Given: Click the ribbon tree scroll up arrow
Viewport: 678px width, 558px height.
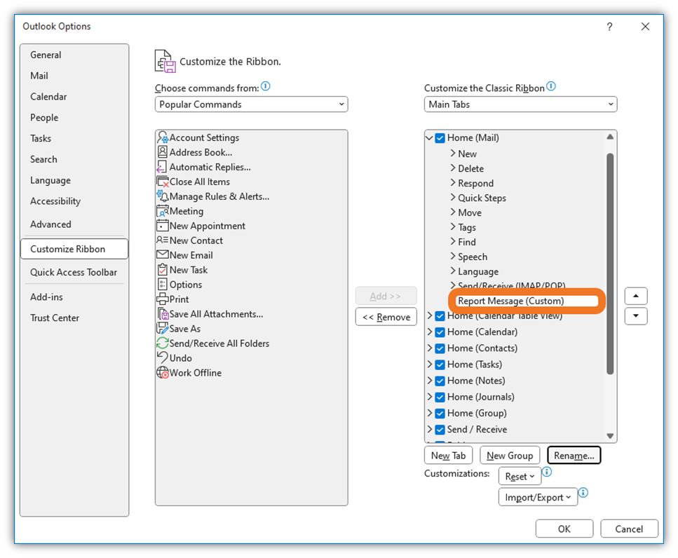Looking at the screenshot, I should [610, 137].
